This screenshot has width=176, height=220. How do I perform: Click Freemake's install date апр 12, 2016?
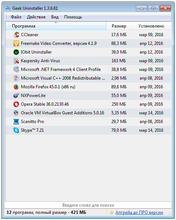[151, 43]
